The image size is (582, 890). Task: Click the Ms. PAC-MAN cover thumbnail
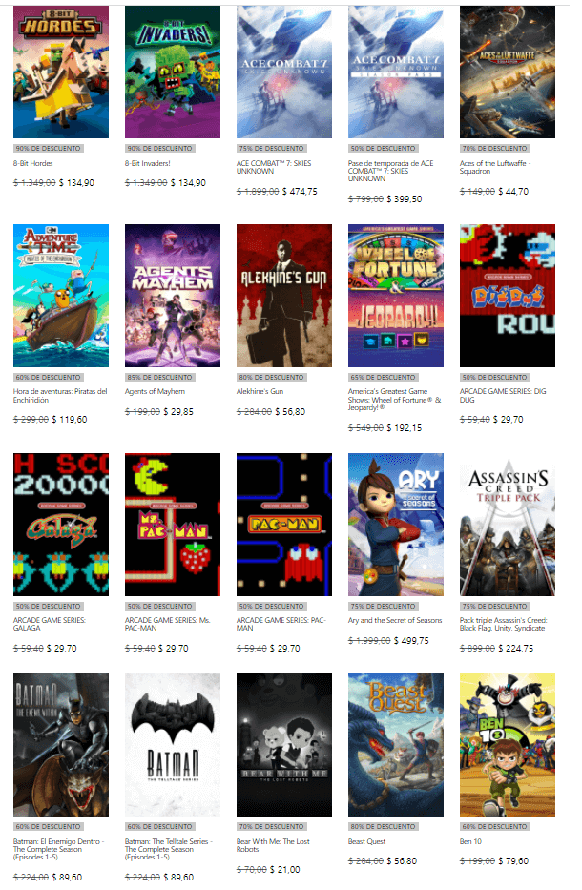pyautogui.click(x=173, y=525)
